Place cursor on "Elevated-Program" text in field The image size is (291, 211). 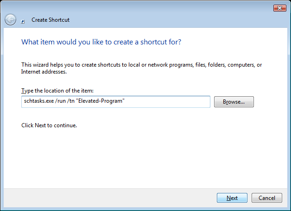pyautogui.click(x=101, y=101)
